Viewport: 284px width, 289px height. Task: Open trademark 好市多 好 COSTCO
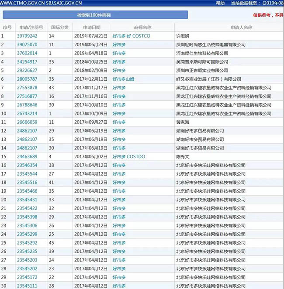pyautogui.click(x=131, y=36)
